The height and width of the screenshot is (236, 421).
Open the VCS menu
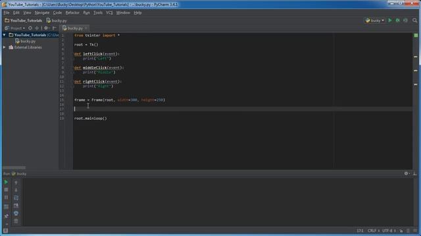pos(109,12)
